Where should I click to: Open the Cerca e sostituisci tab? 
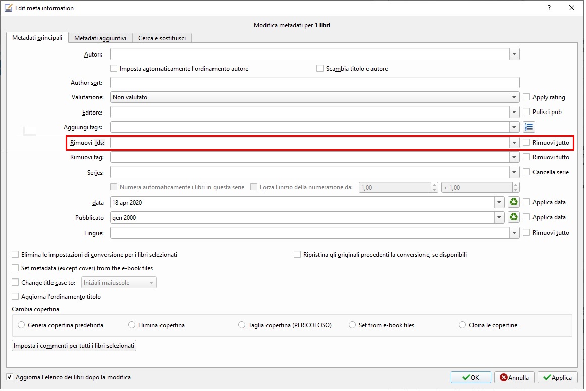click(162, 38)
